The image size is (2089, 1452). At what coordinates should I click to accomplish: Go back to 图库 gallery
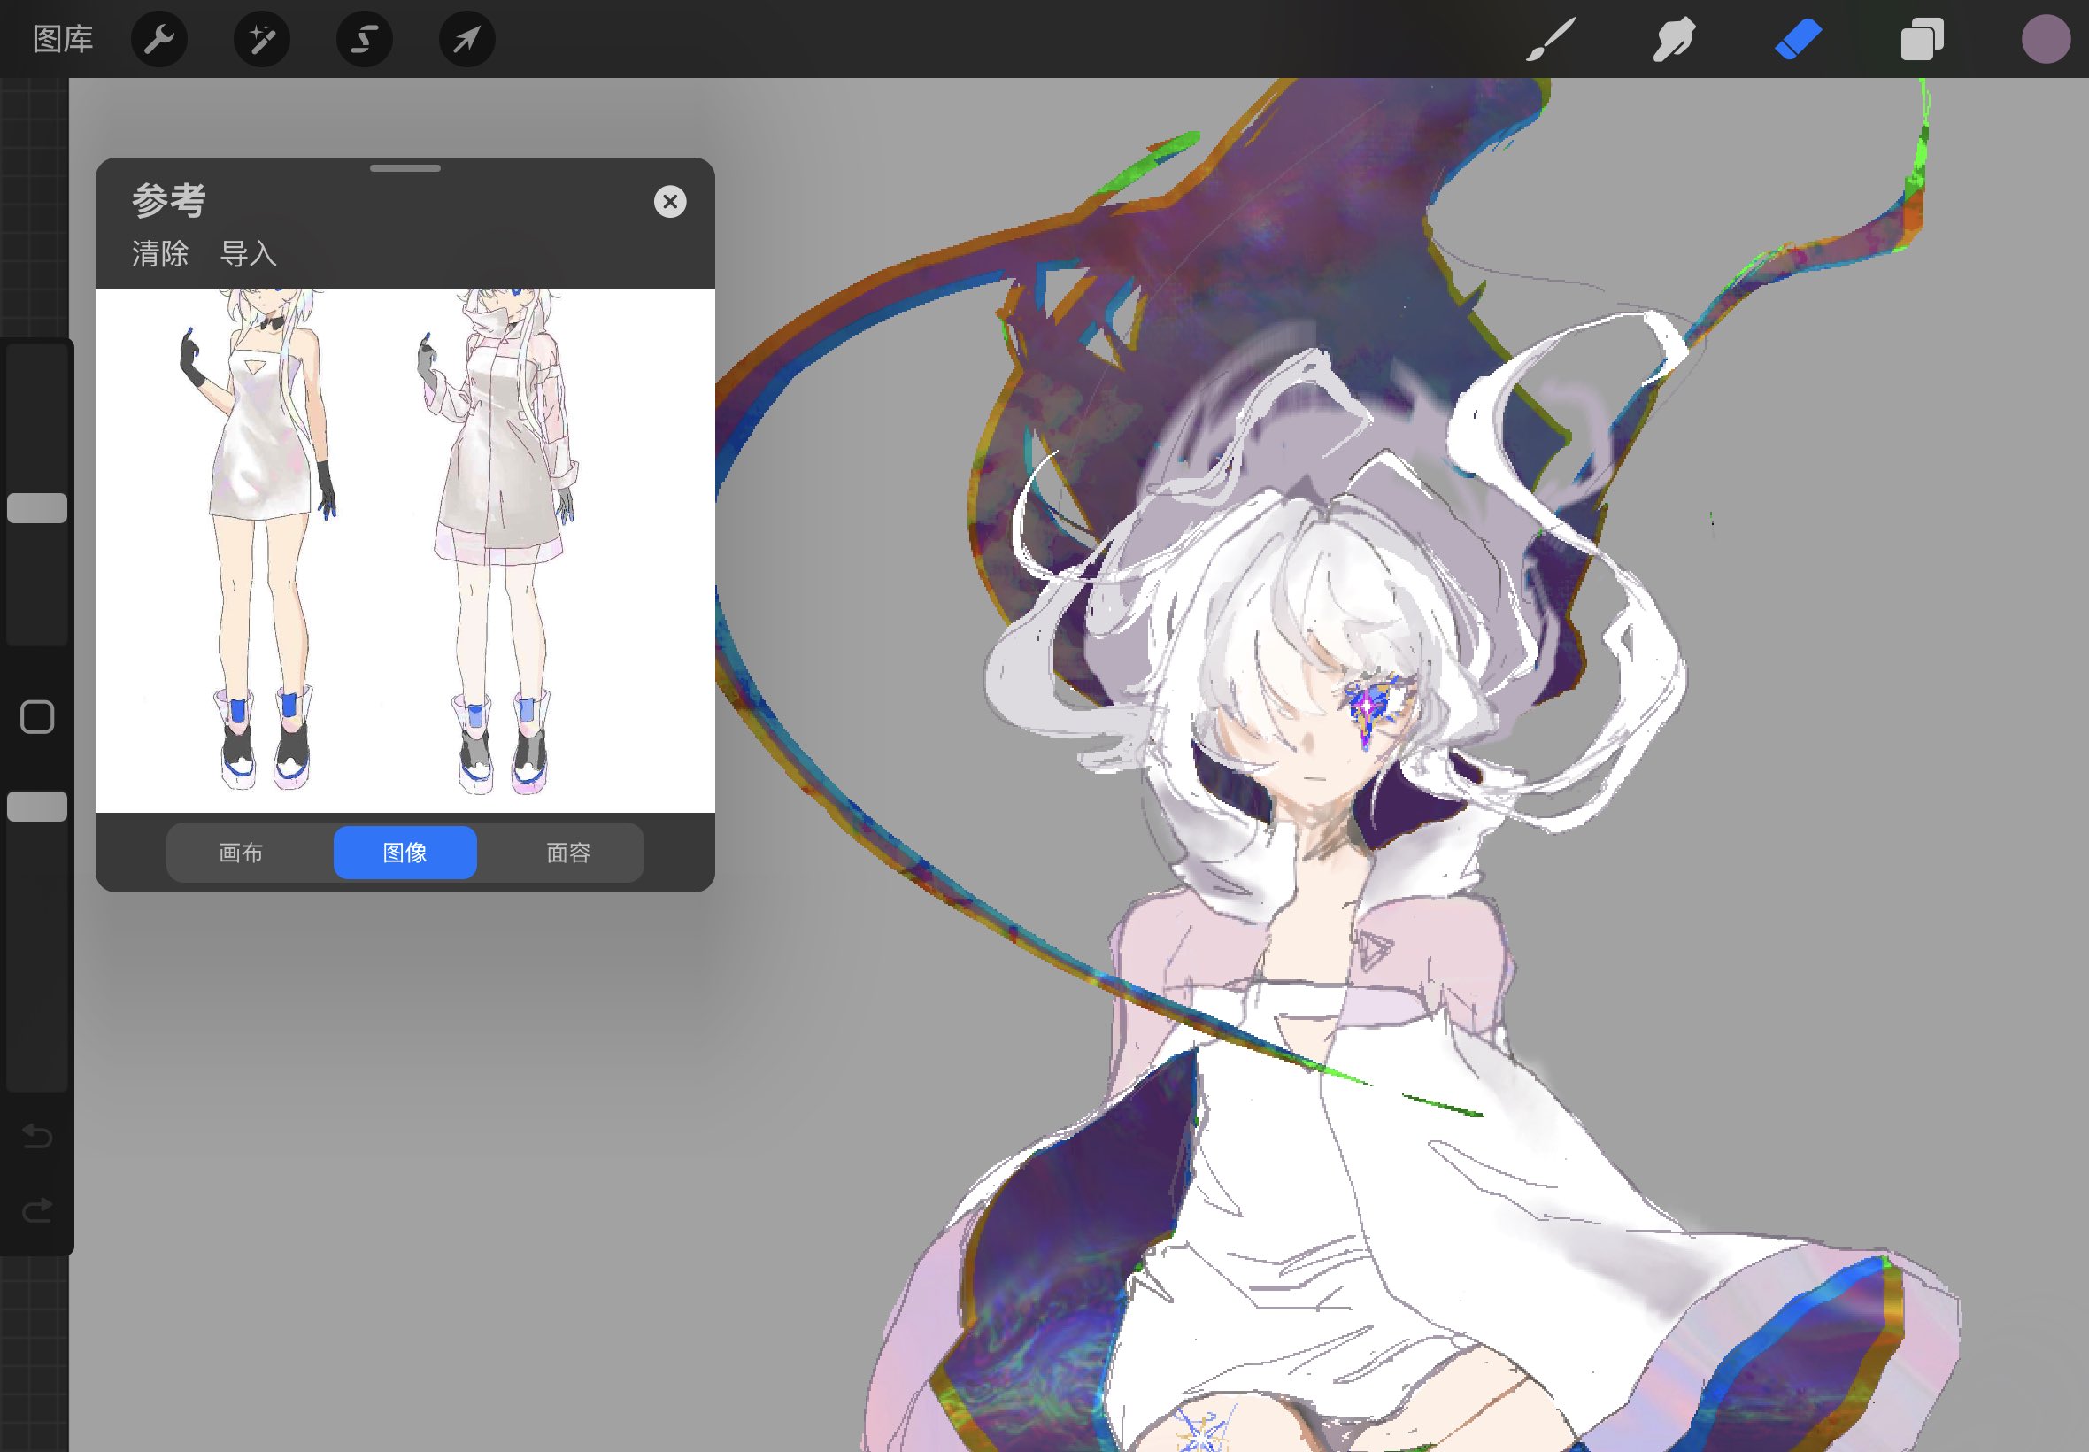tap(63, 39)
